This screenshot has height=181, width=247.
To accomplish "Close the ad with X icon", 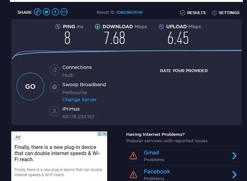I will tap(105, 134).
